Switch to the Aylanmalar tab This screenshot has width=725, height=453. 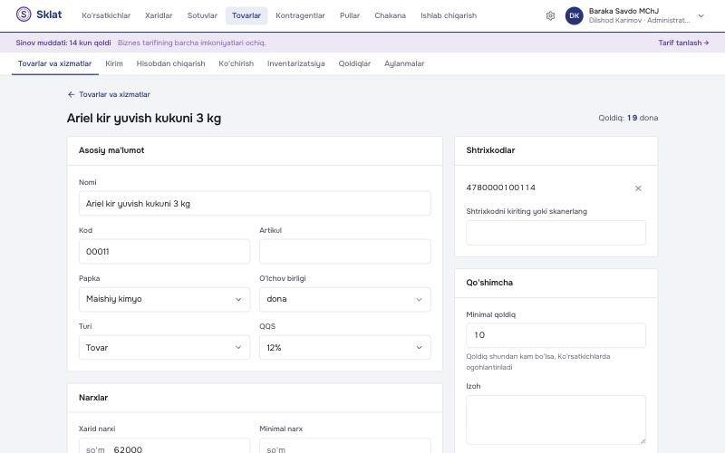[x=404, y=63]
